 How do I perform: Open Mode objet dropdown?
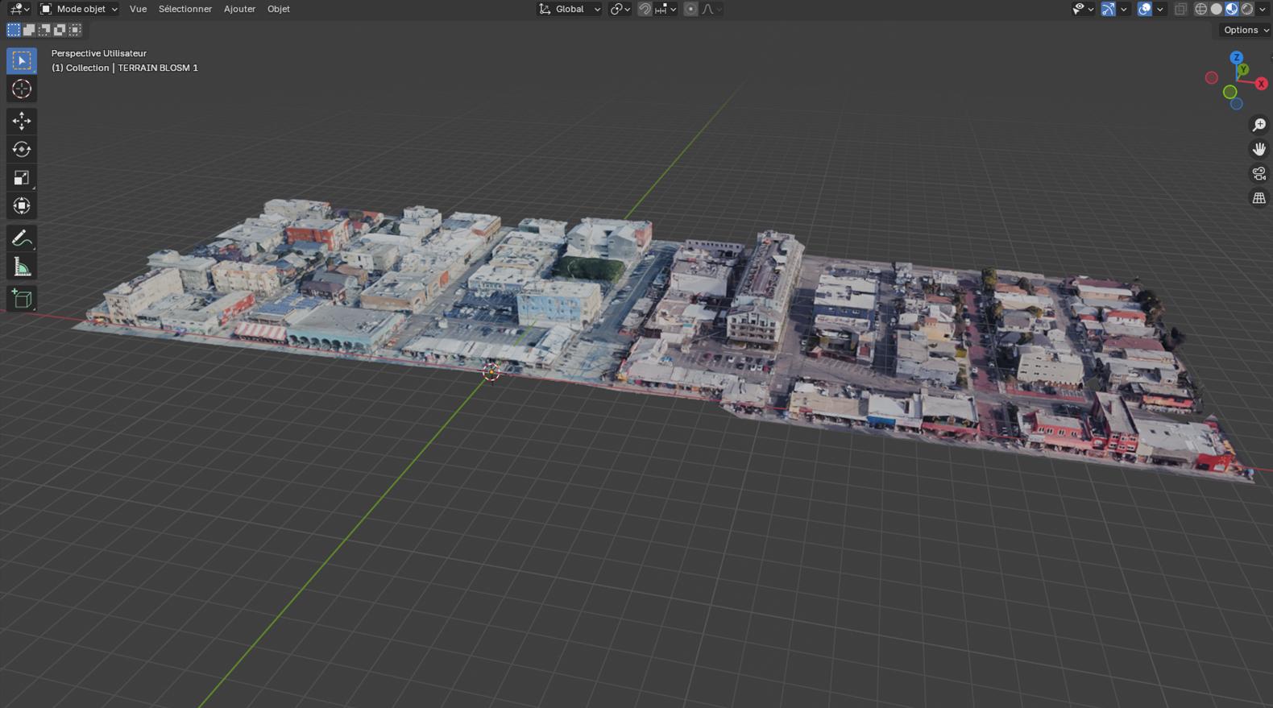pos(79,9)
